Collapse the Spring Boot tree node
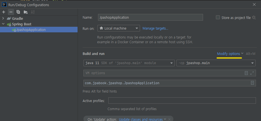Image resolution: width=261 pixels, height=121 pixels. click(3, 24)
